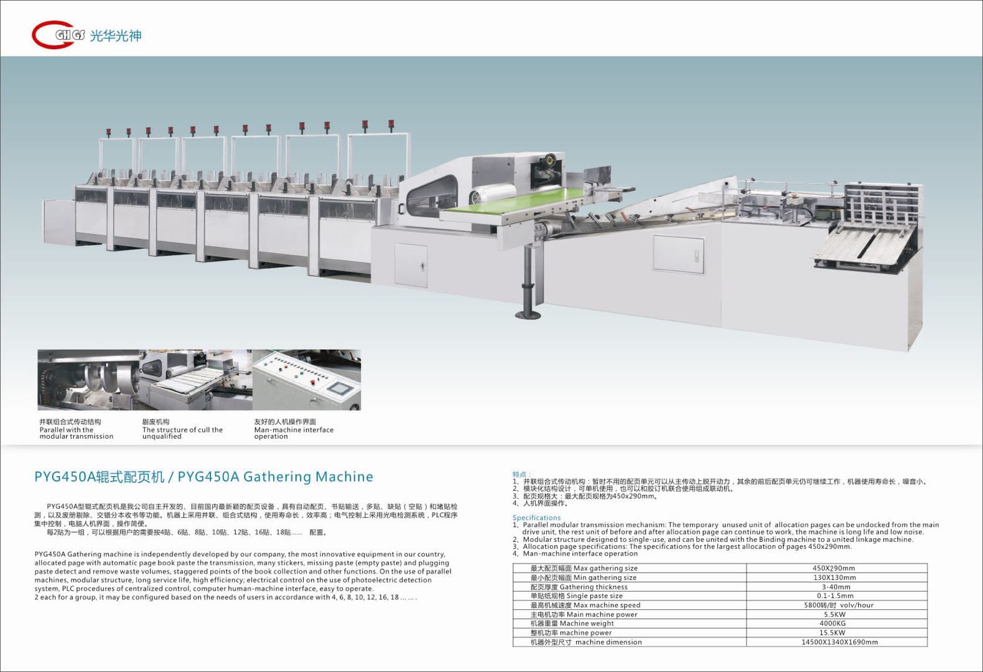Open the man-machine interface control panel thumbnail

click(x=306, y=380)
